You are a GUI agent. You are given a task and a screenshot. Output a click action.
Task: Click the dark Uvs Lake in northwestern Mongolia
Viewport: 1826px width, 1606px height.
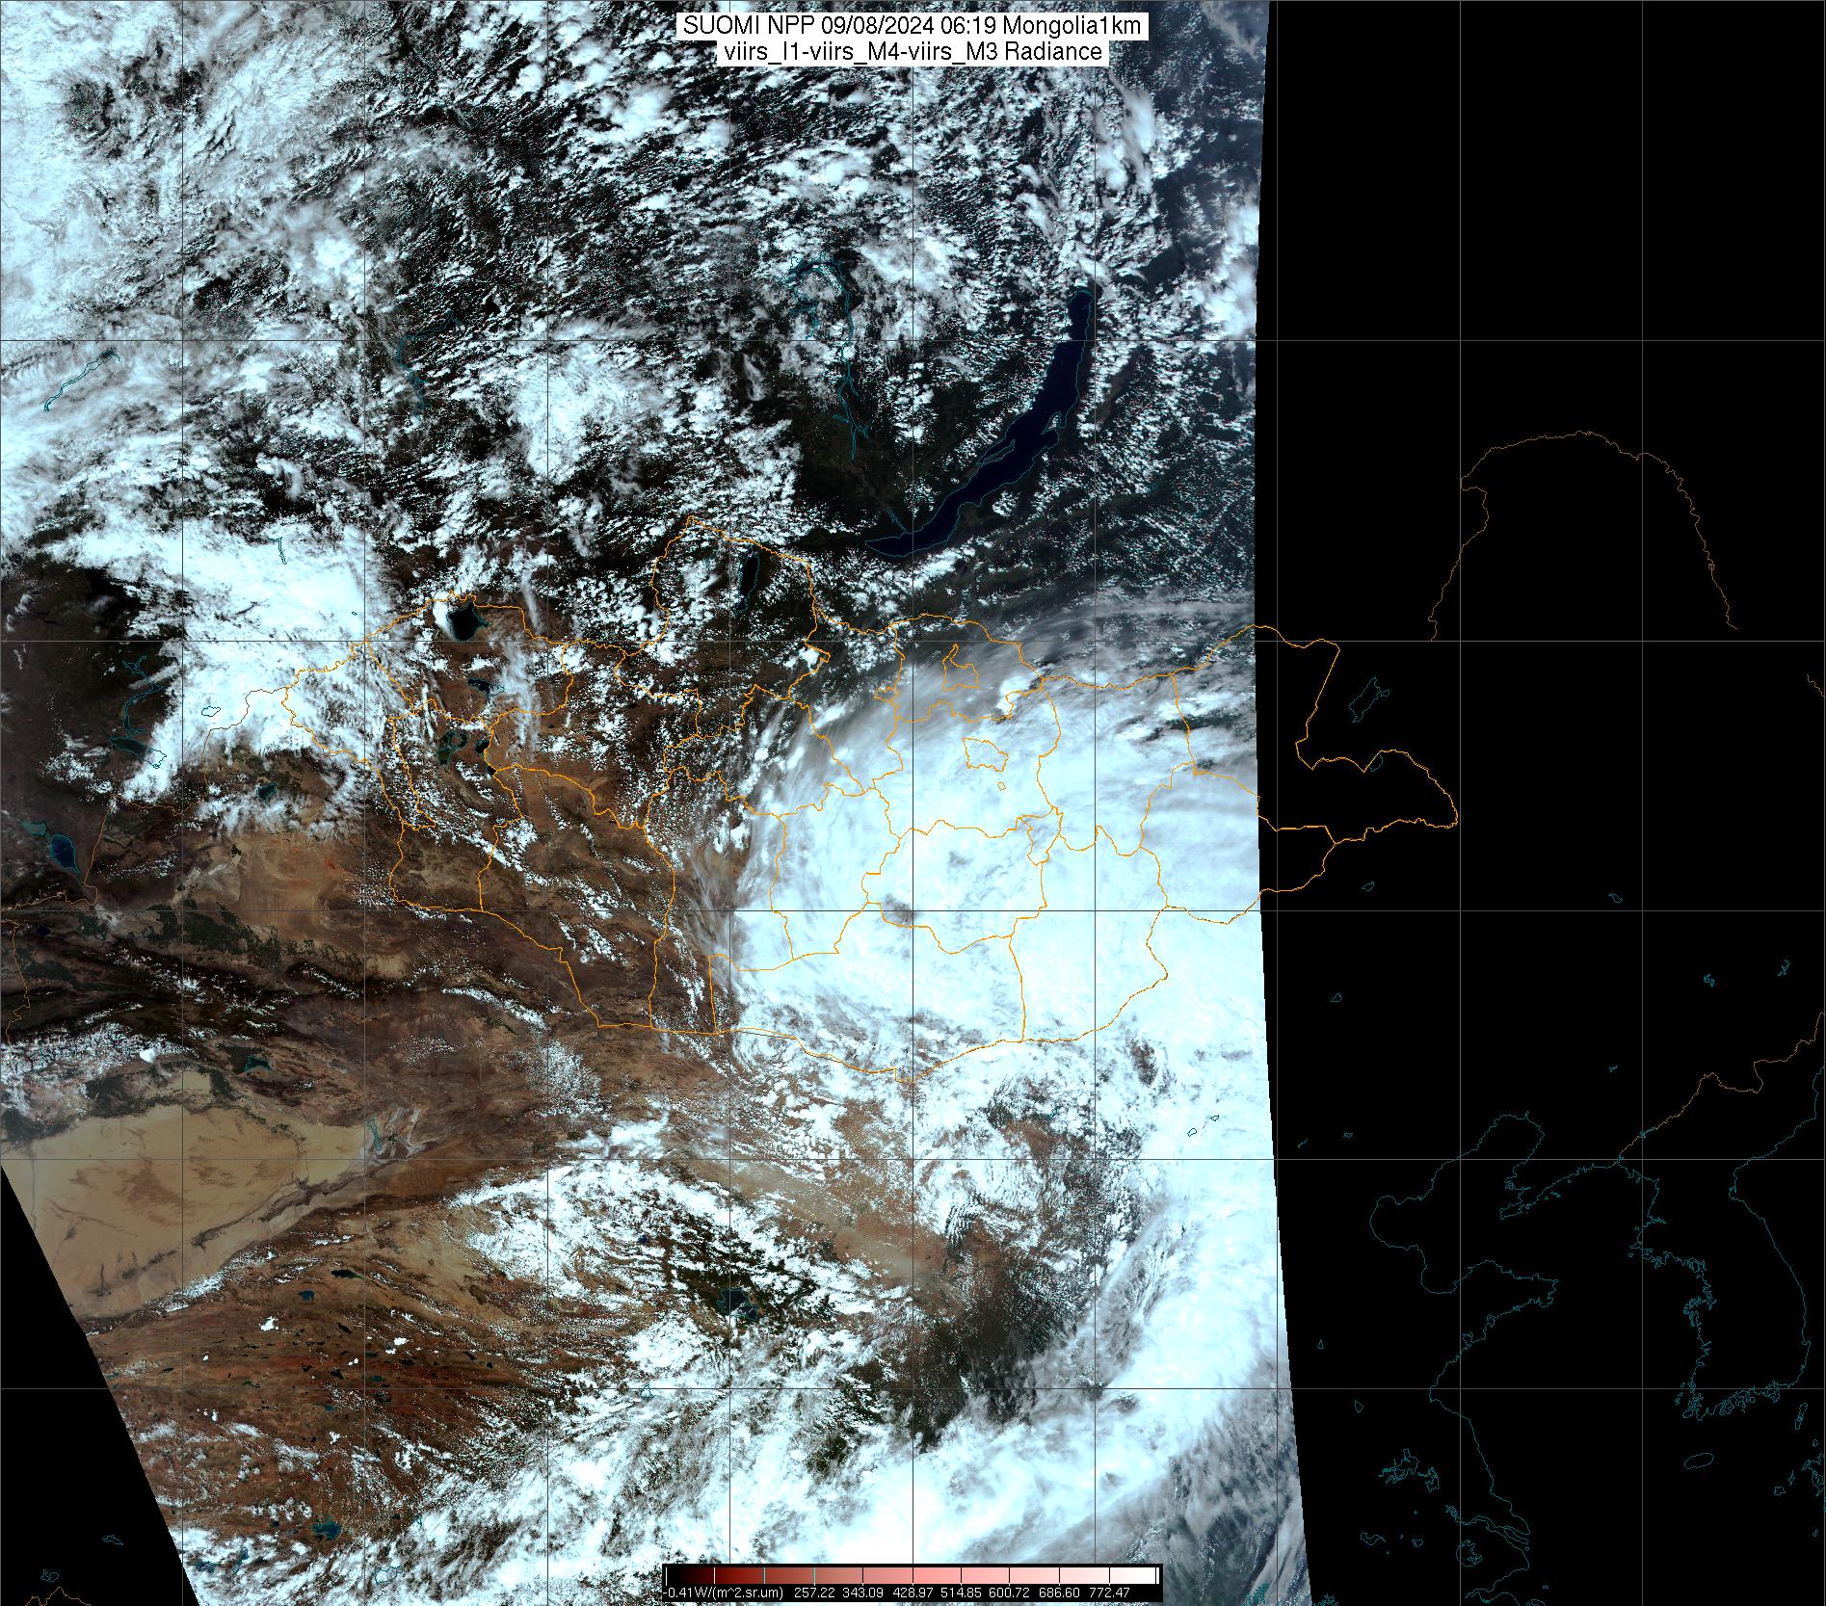click(461, 619)
